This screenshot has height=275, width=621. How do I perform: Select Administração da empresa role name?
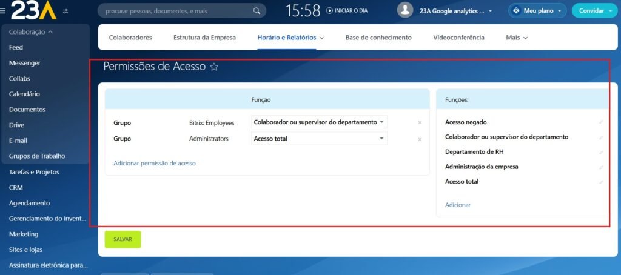point(482,167)
